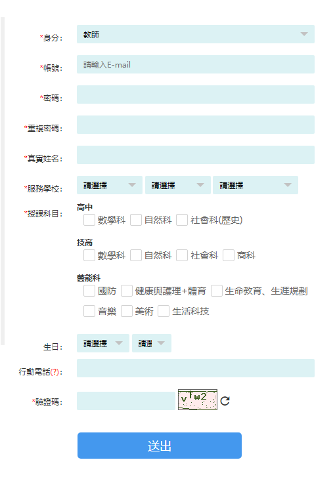The width and height of the screenshot is (335, 481).
Task: Check 社會科(歷史) under 高中
Action: 182,220
